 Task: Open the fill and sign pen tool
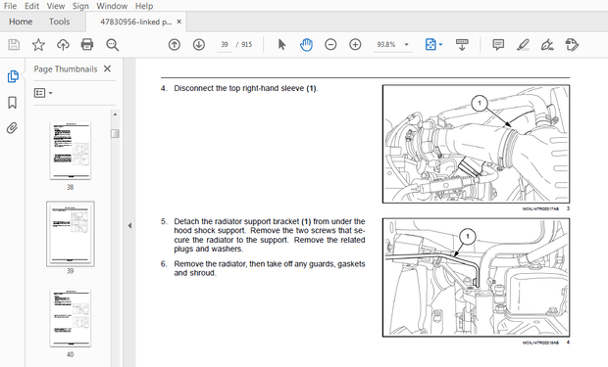coord(547,45)
